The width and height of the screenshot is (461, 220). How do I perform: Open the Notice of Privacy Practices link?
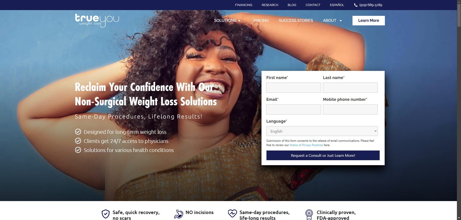pyautogui.click(x=306, y=145)
